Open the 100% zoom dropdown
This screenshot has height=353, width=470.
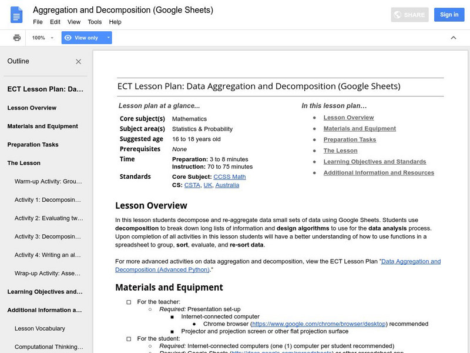click(x=43, y=38)
